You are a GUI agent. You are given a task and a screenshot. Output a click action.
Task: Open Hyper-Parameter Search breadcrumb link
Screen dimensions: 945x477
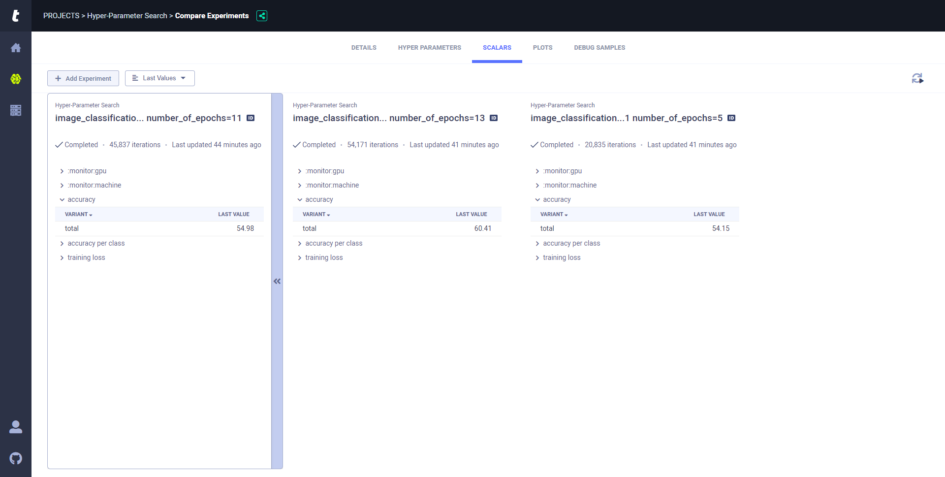pos(127,16)
